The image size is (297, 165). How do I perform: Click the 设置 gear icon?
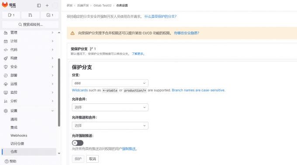6,111
